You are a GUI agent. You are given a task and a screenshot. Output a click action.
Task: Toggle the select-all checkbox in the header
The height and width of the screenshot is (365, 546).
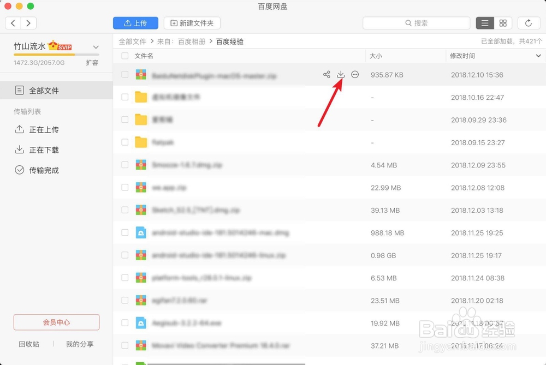(124, 56)
